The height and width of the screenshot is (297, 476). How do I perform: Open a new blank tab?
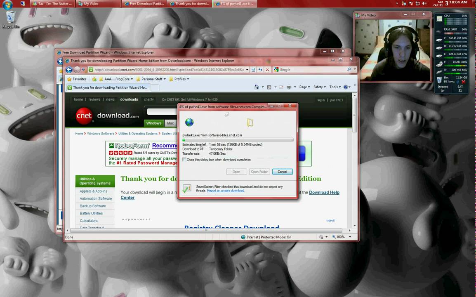pos(155,88)
